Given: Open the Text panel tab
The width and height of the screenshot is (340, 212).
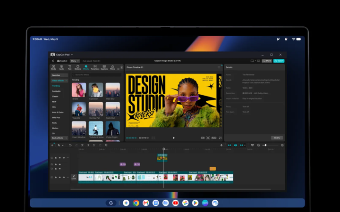Looking at the screenshot, I should 69,67.
